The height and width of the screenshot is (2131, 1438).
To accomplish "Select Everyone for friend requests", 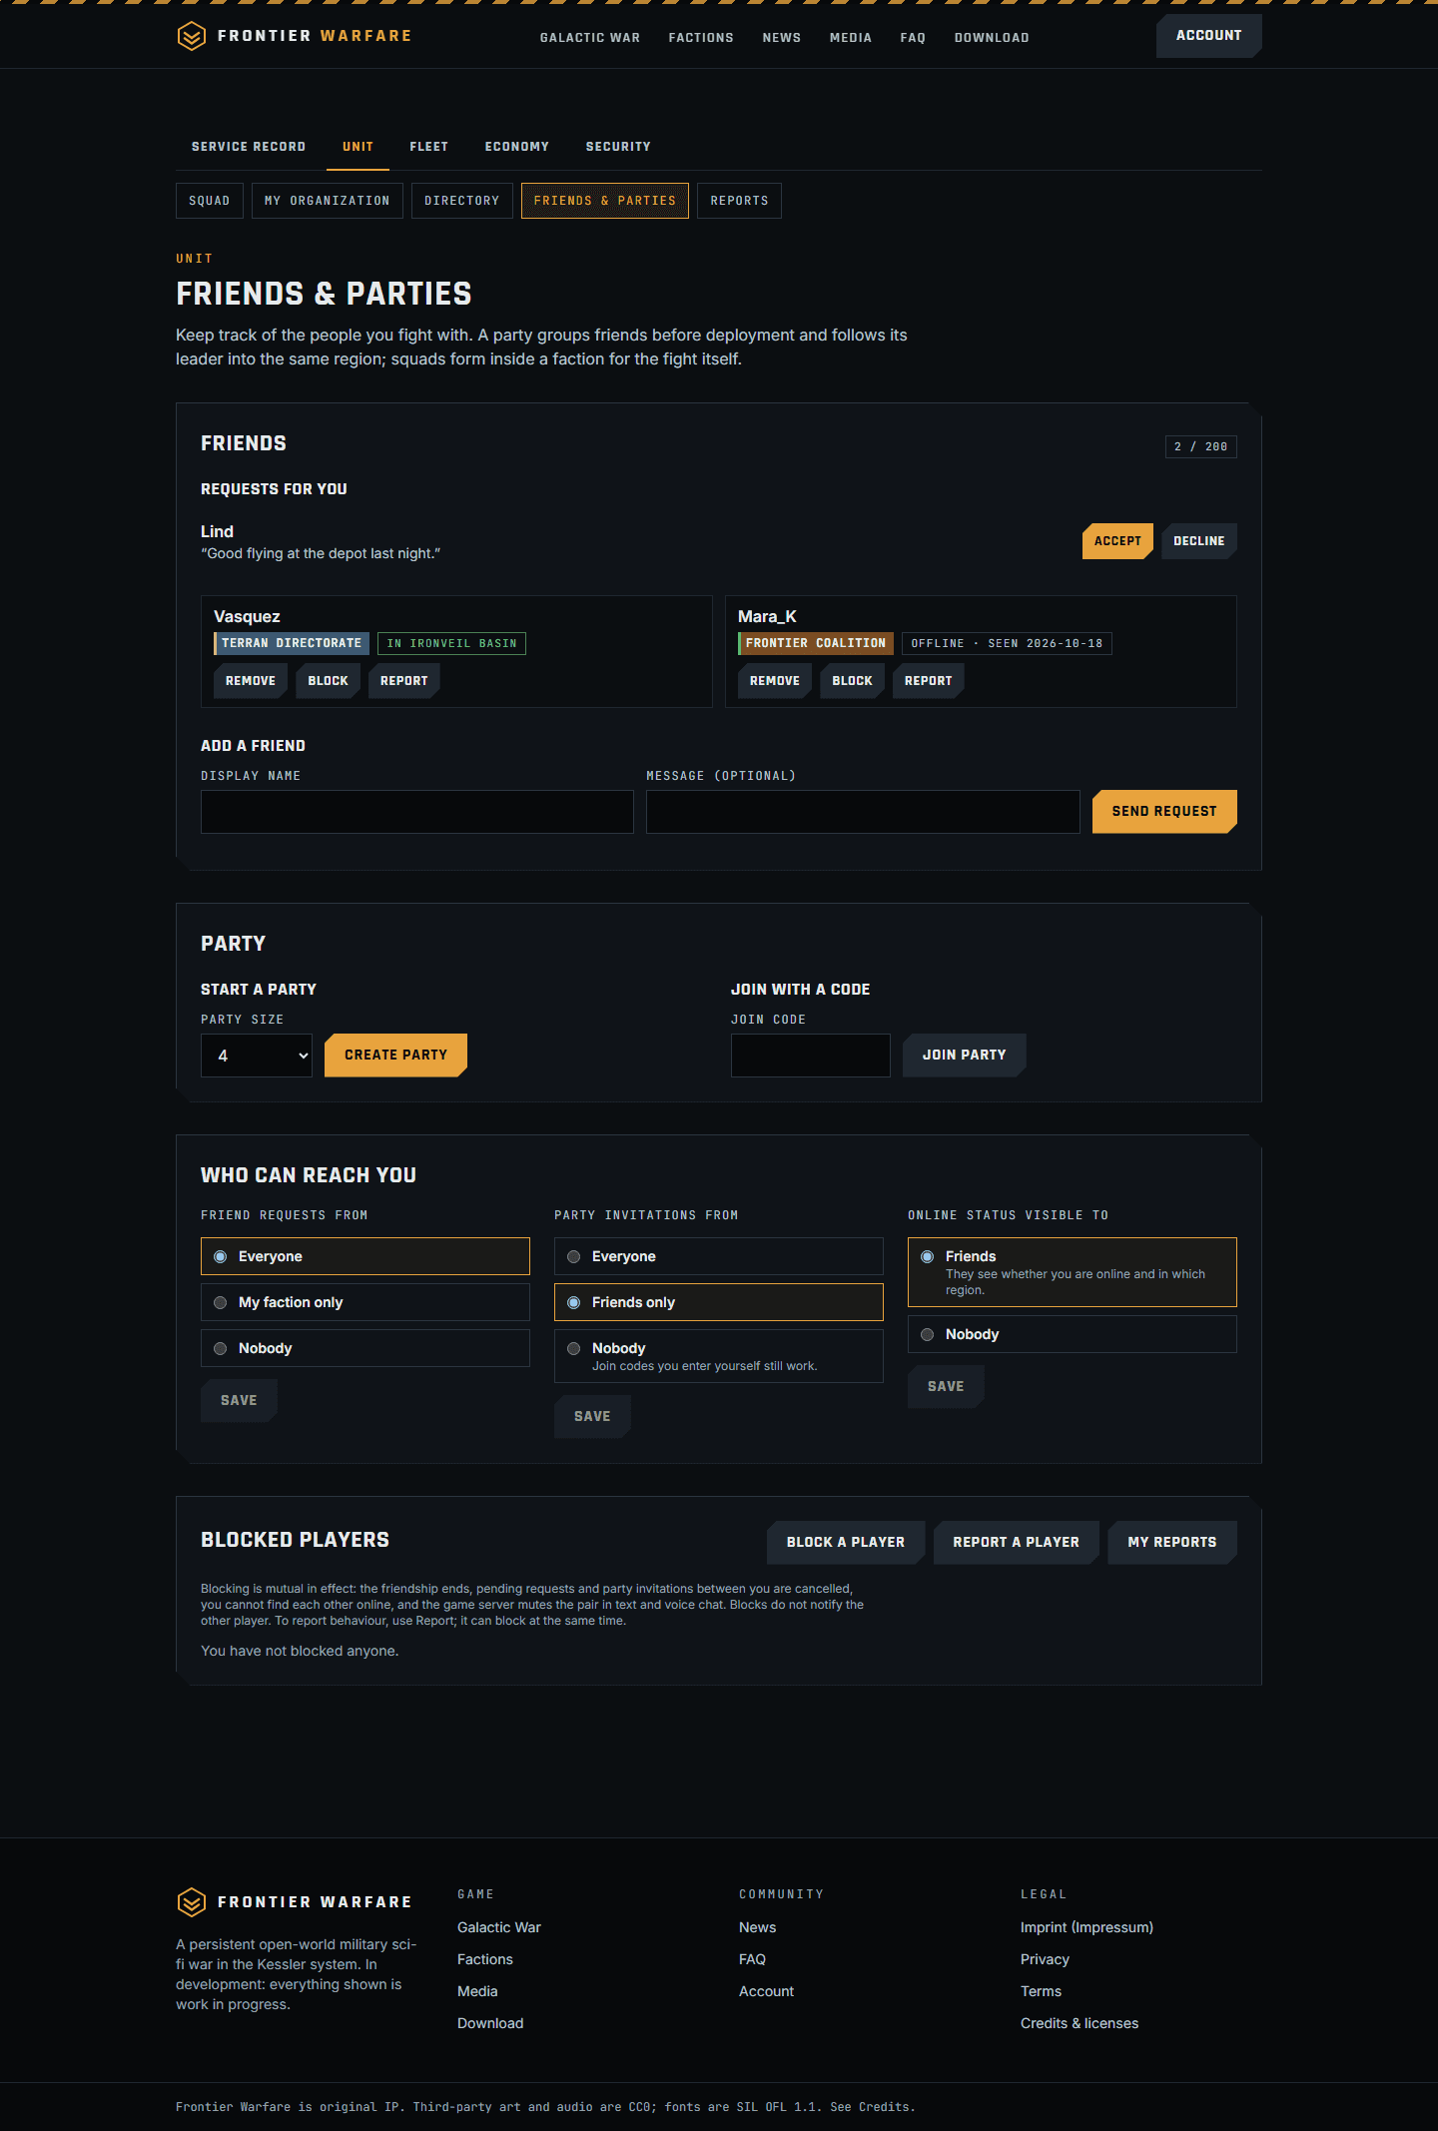I will pos(365,1256).
